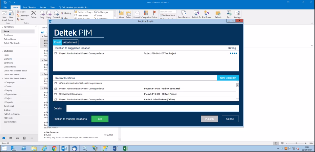Switch to the Folder ribbon tab
Image resolution: width=315 pixels, height=152 pixels.
[43, 8]
